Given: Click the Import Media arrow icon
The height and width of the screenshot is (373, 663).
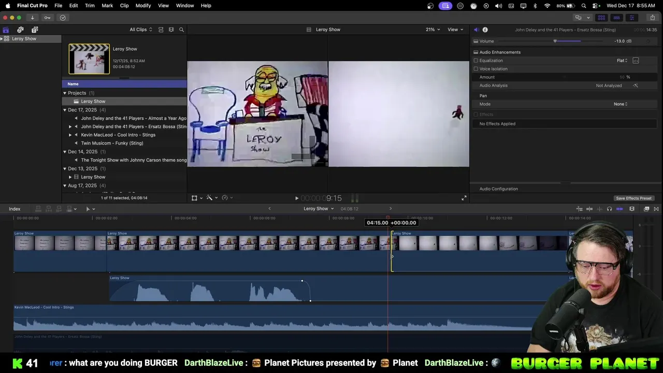Looking at the screenshot, I should tap(32, 18).
